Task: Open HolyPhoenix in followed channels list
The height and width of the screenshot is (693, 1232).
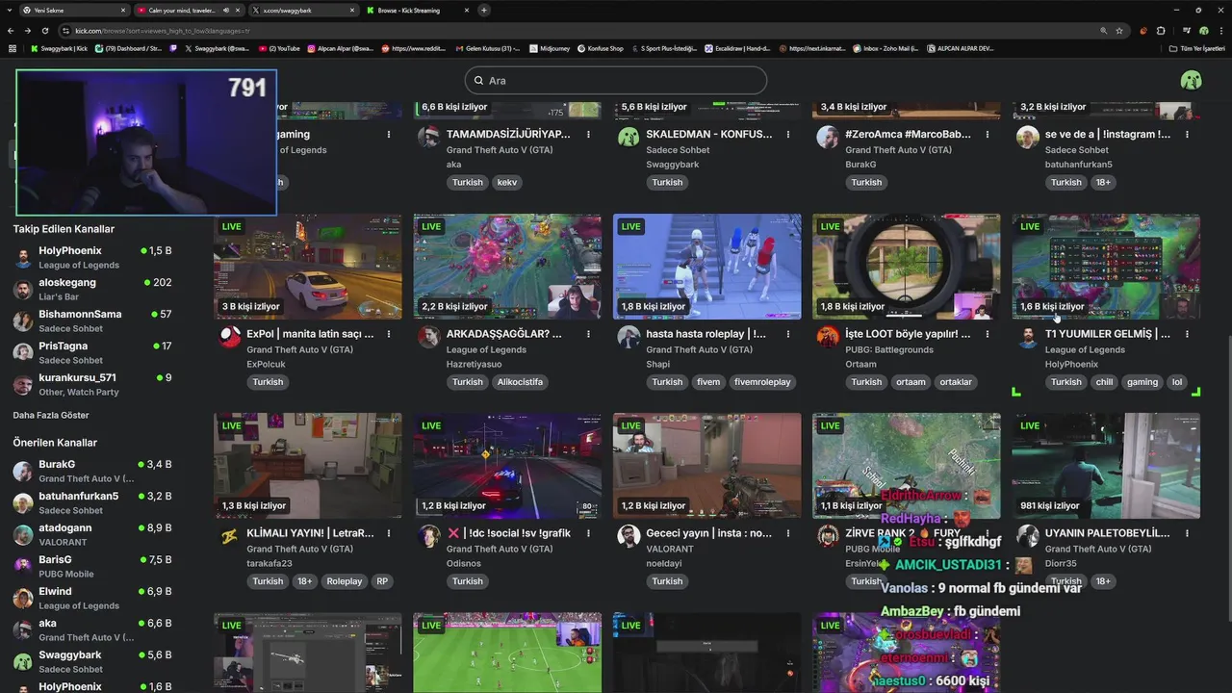Action: (x=92, y=257)
